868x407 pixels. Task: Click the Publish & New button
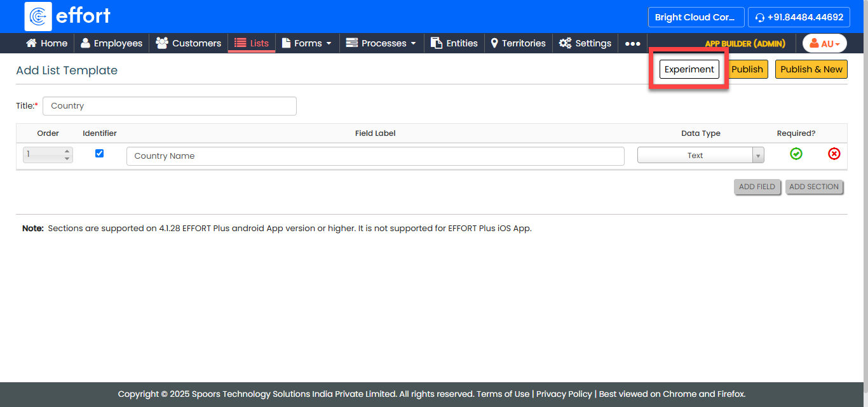811,69
